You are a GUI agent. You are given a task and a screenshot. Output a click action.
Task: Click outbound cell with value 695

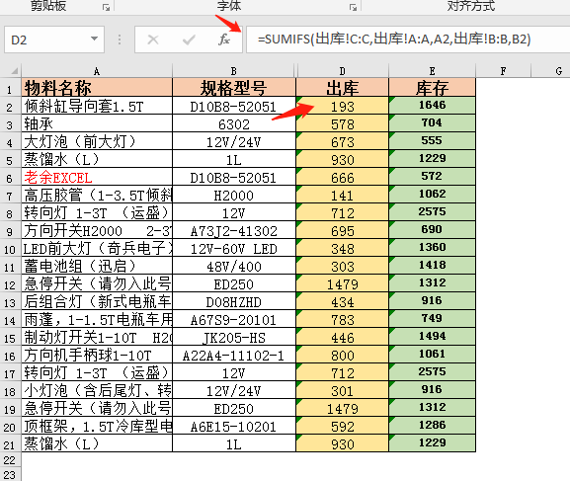[343, 230]
